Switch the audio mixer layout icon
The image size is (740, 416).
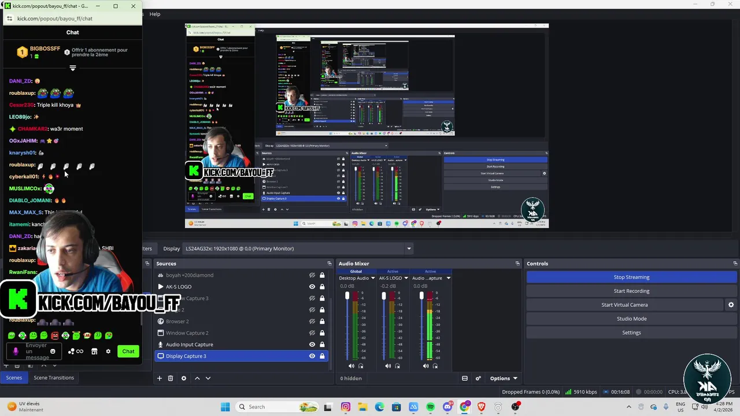[x=464, y=378]
